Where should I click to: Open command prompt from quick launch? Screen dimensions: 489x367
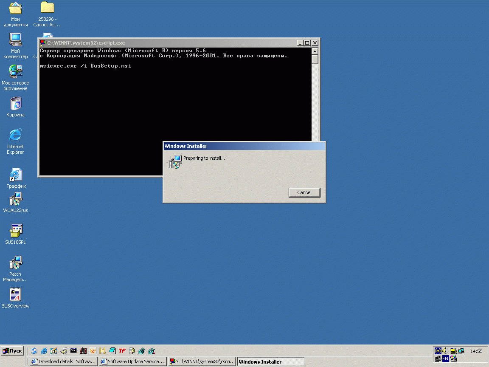(x=73, y=350)
